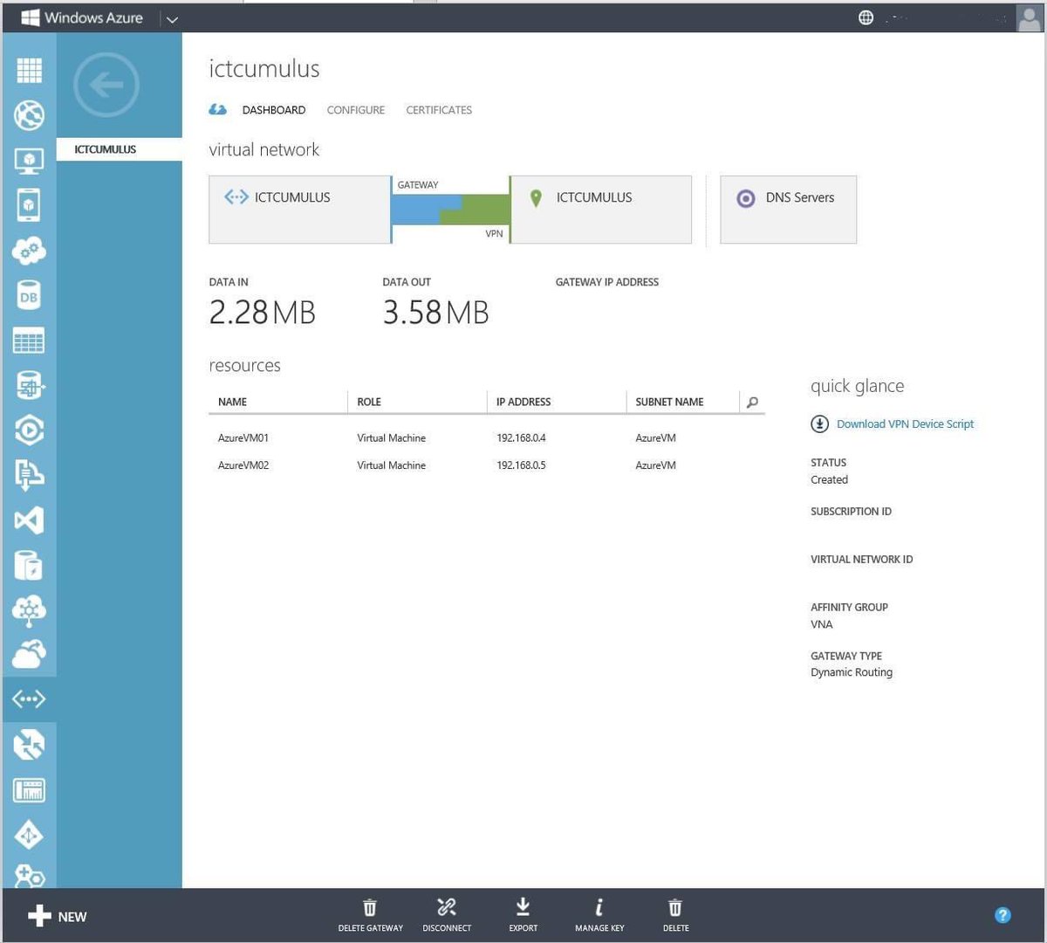Open SQL Databases DB icon in sidebar

[x=29, y=296]
